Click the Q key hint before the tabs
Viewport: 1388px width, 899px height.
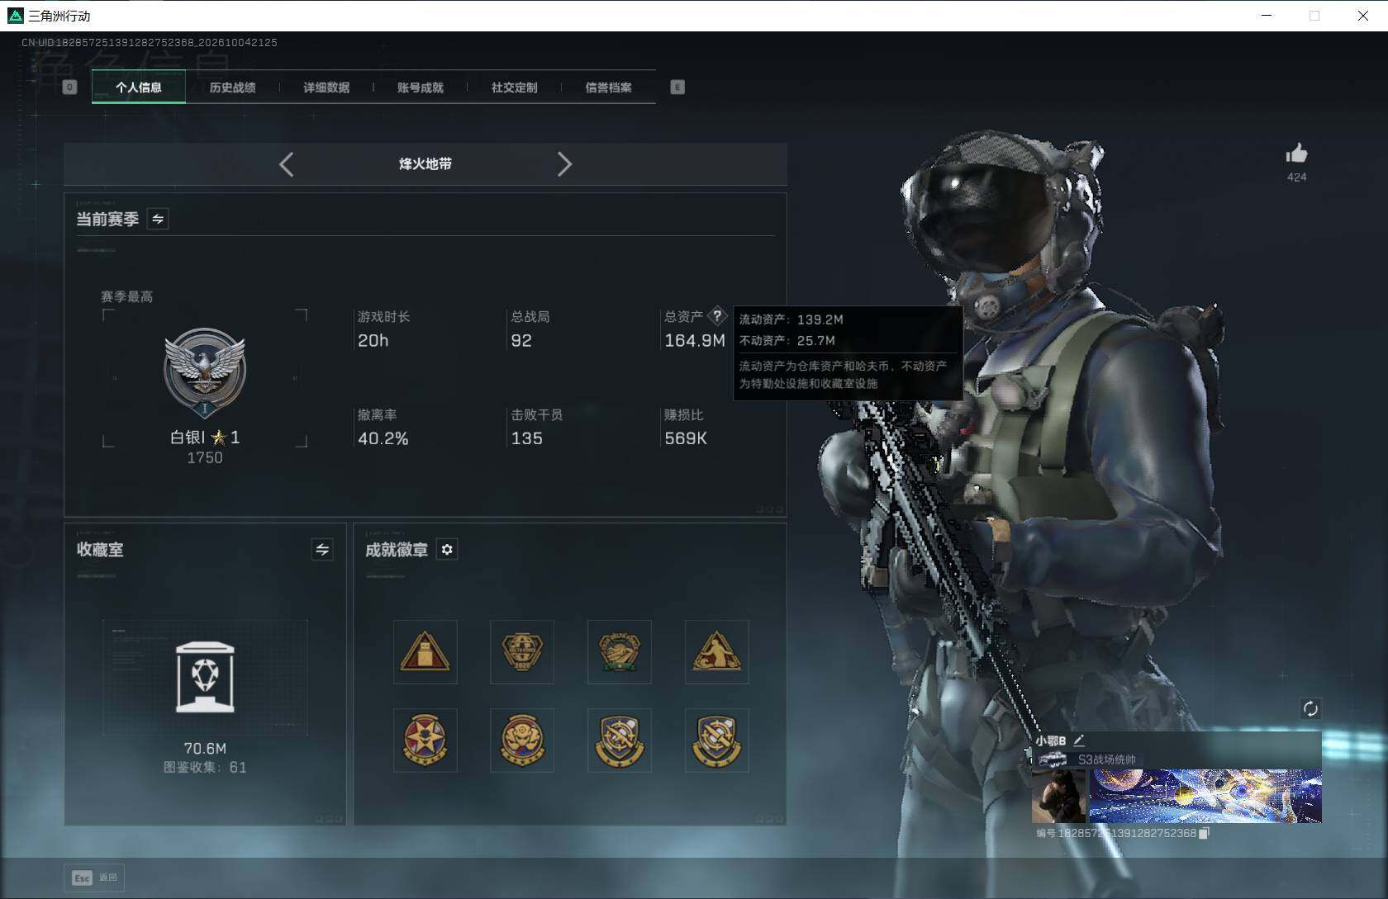pos(69,88)
